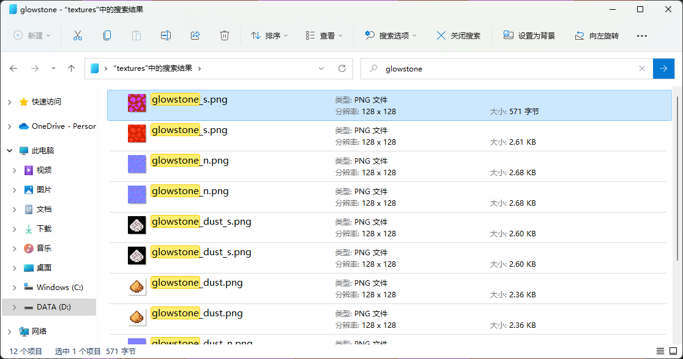Click 设置为背景 set as background
683x359 pixels.
(x=529, y=35)
